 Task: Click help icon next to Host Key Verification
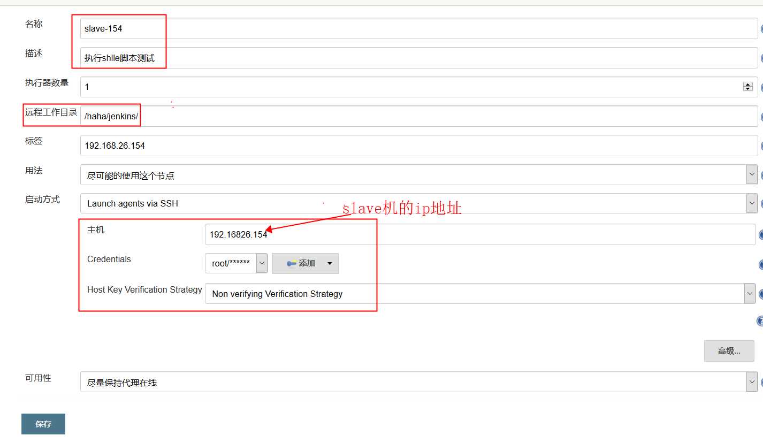(x=761, y=294)
